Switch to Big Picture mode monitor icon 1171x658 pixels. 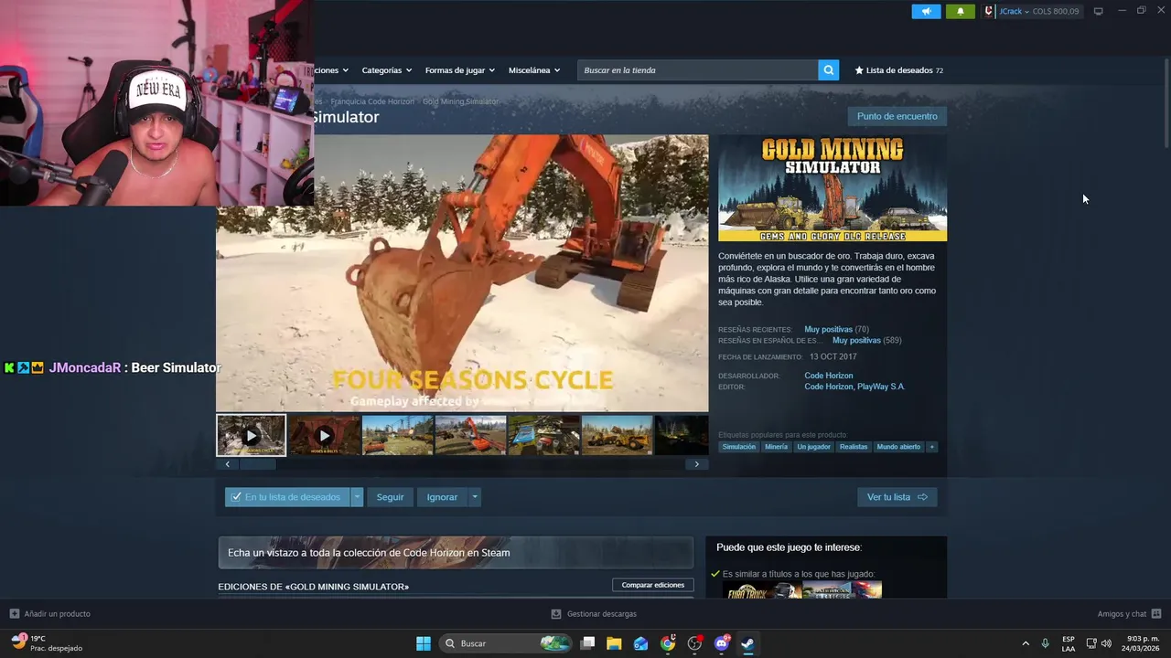[x=1099, y=11]
